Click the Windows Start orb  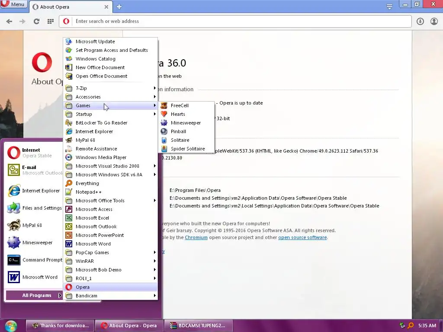11,326
